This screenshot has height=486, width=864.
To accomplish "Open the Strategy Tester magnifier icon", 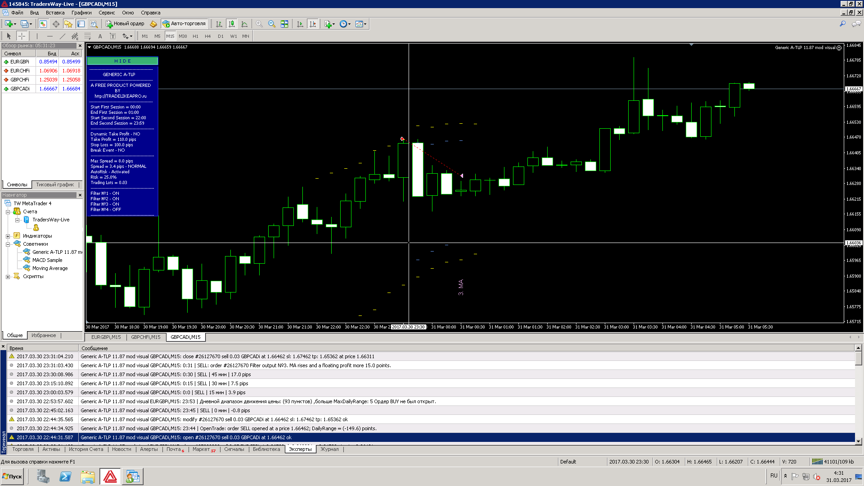I will click(94, 24).
